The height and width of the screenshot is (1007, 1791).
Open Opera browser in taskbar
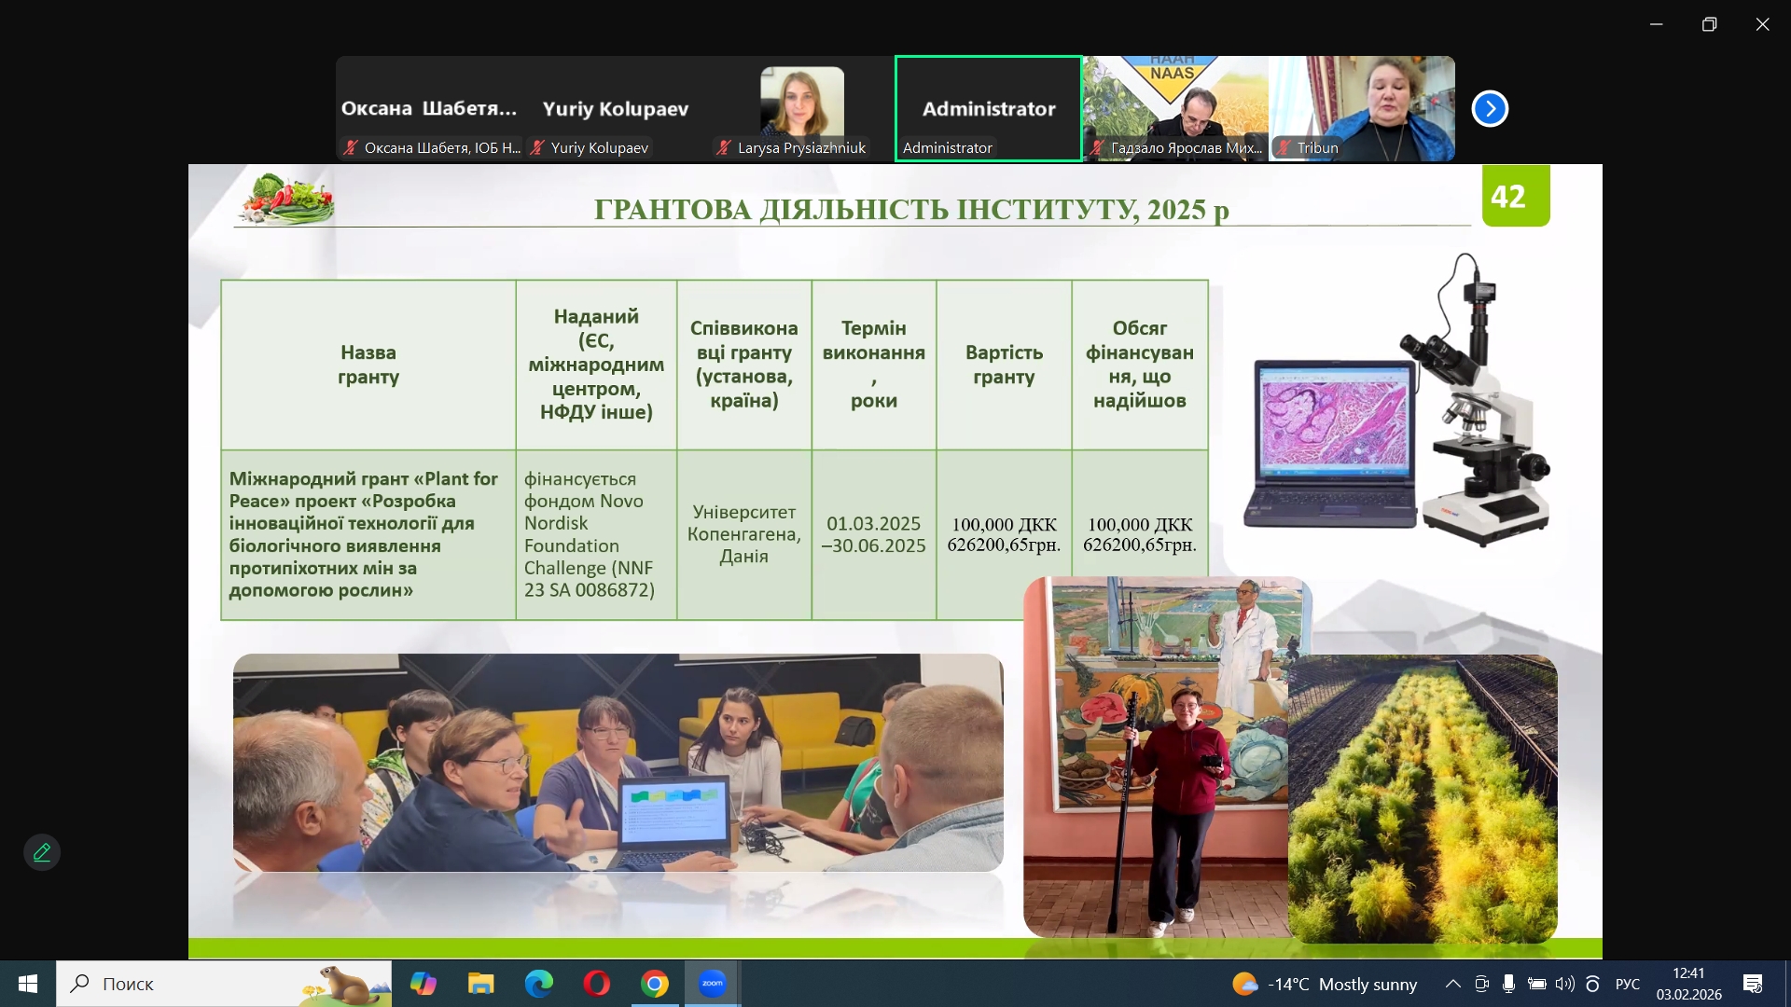click(x=597, y=984)
